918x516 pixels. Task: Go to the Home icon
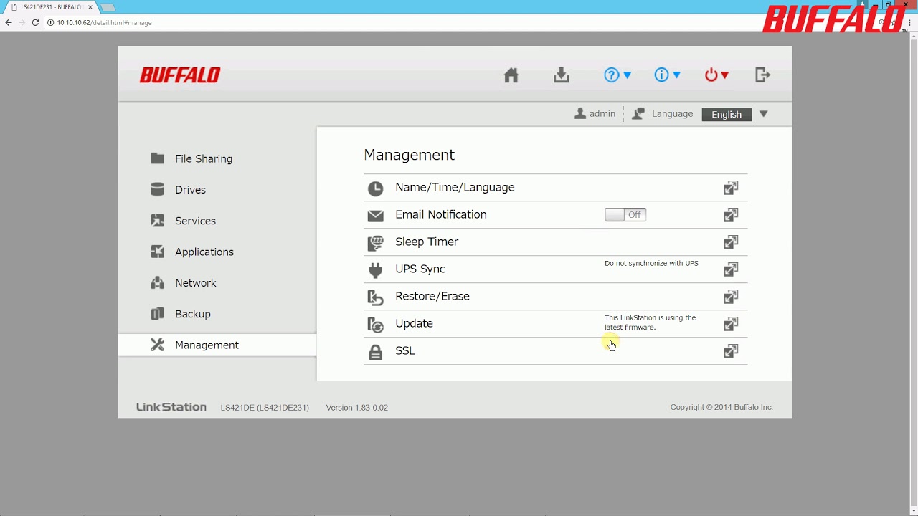pyautogui.click(x=511, y=75)
